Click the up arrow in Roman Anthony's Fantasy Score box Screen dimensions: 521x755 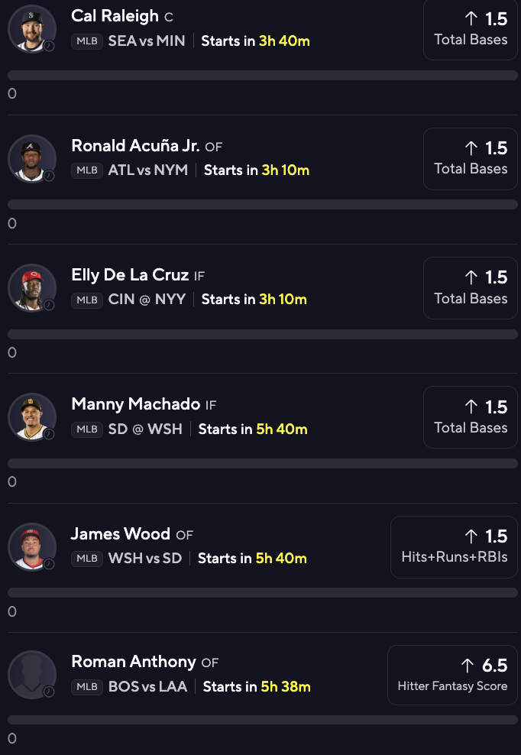pos(468,666)
